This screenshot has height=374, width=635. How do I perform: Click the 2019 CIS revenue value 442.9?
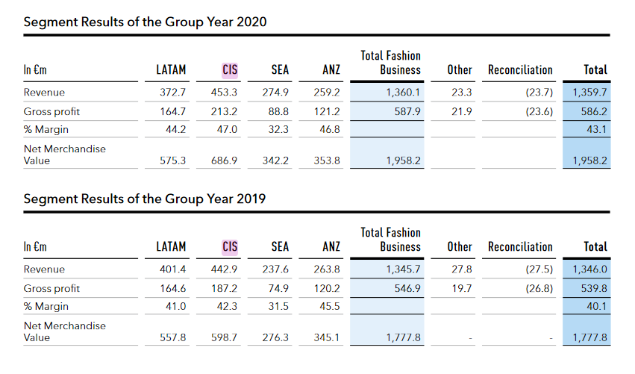click(x=224, y=269)
